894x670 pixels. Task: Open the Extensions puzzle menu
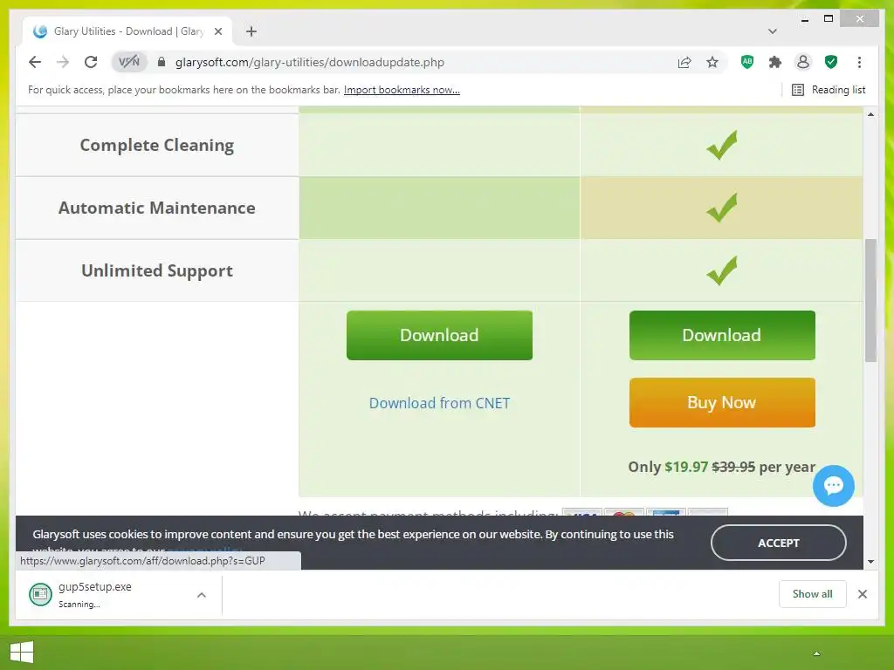tap(775, 62)
